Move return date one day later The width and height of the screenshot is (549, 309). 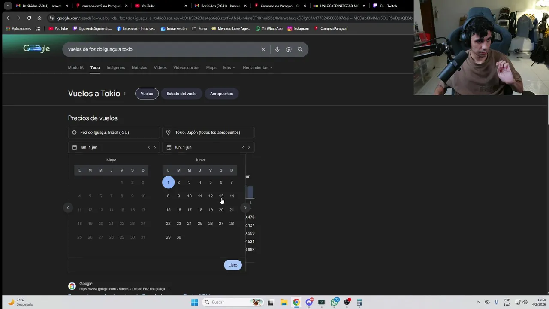coord(249,147)
